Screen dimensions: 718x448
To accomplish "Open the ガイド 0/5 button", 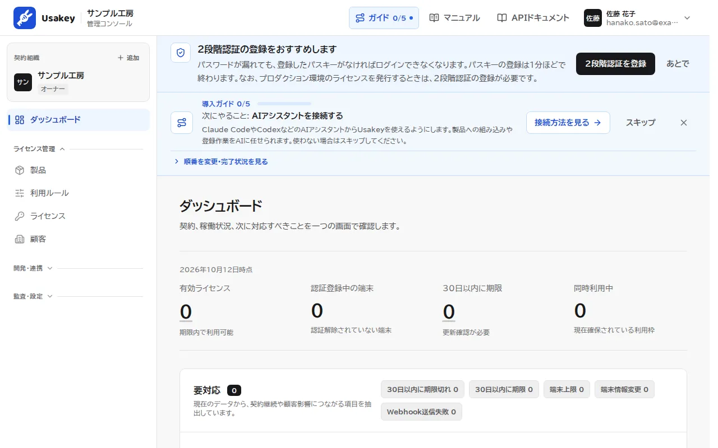I will (x=384, y=18).
